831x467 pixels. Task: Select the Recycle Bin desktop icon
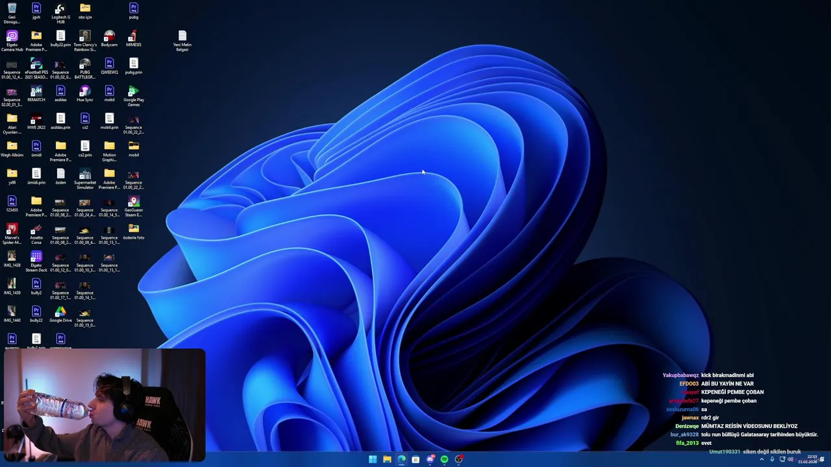[12, 13]
